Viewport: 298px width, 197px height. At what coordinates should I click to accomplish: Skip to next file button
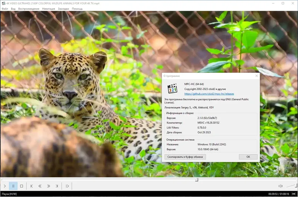57,186
